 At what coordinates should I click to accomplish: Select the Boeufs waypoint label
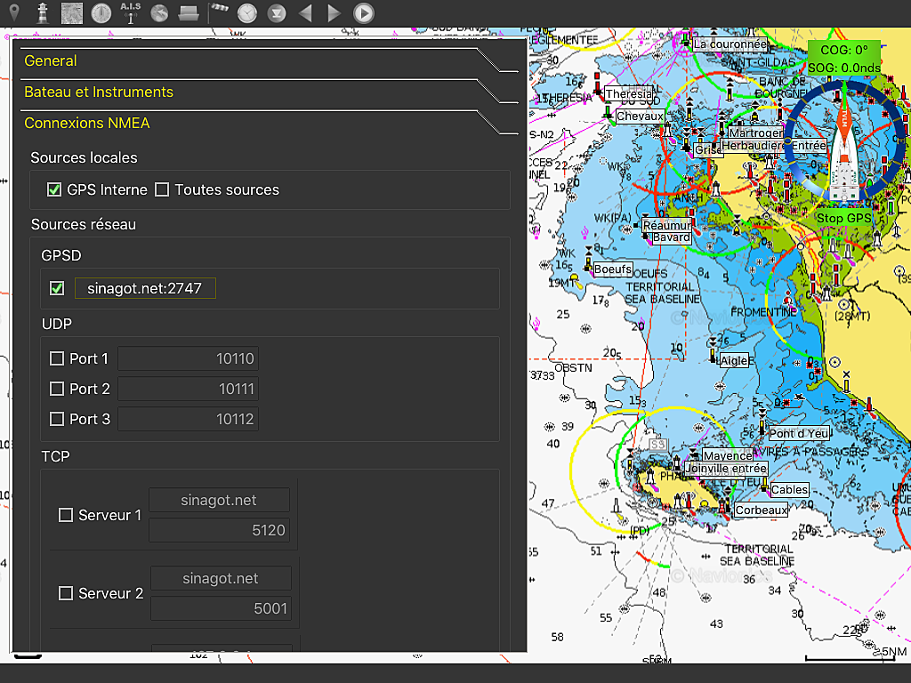[x=612, y=269]
